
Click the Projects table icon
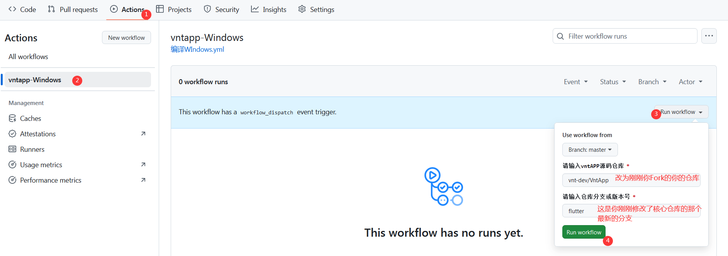point(160,9)
